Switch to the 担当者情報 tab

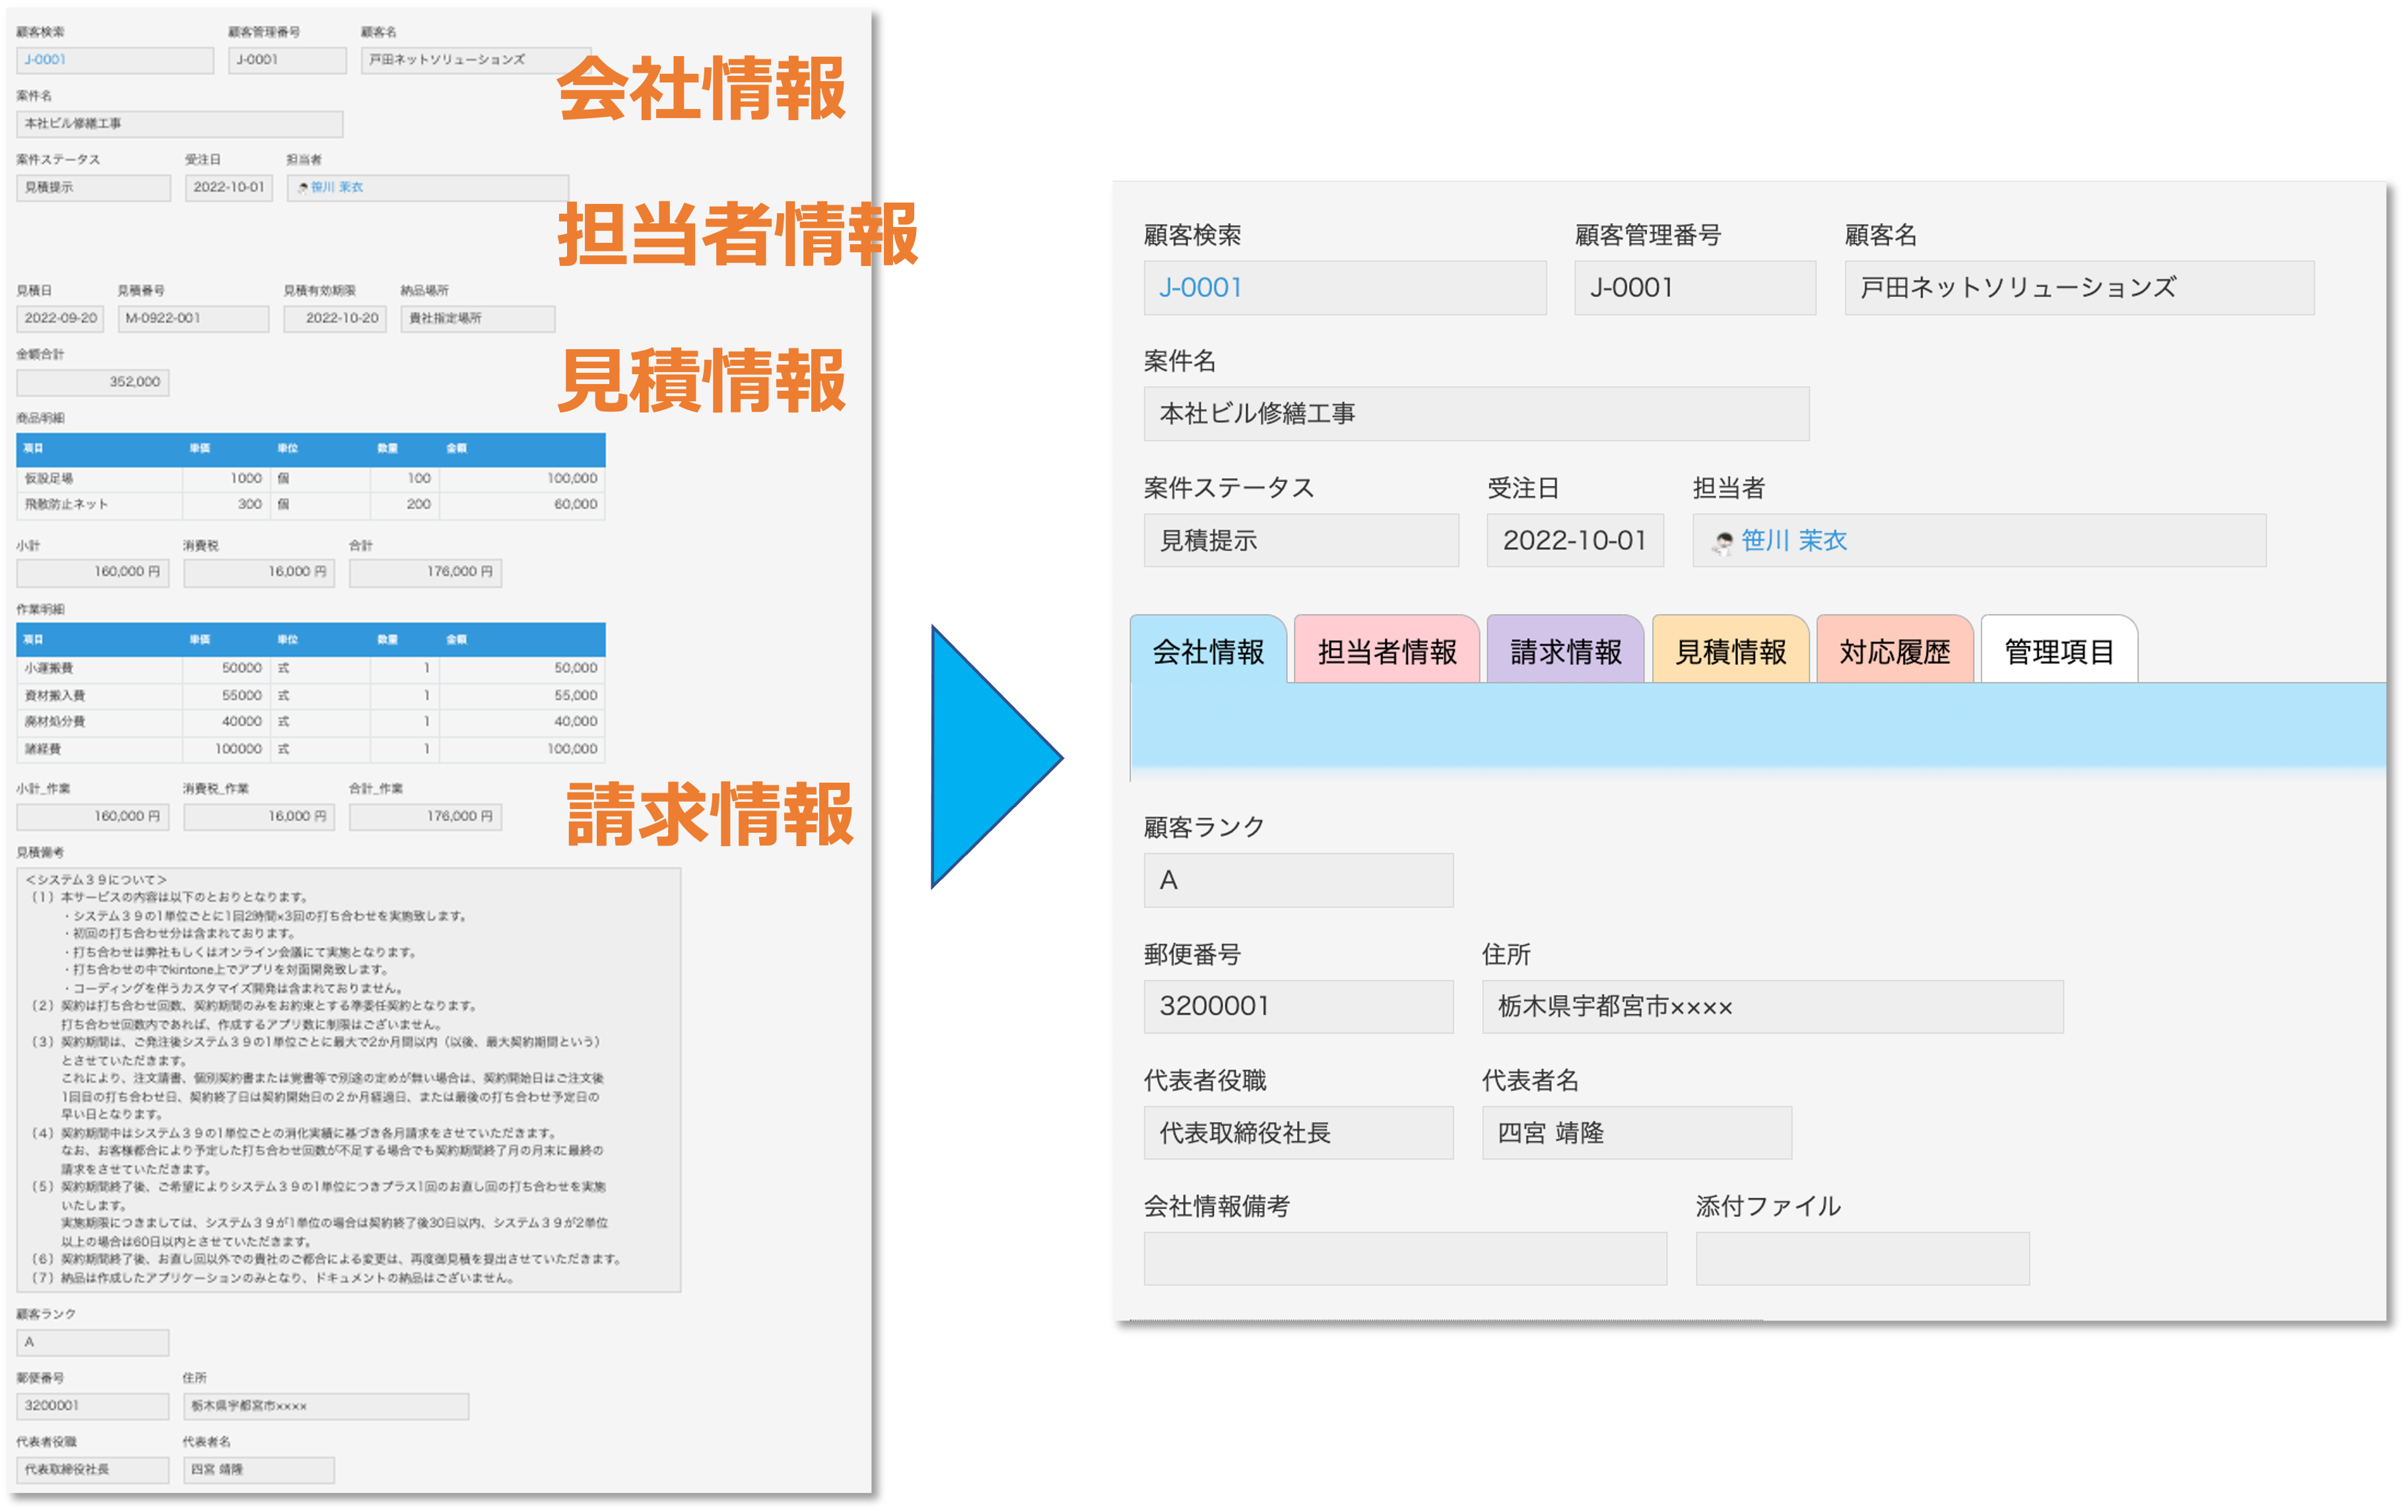coord(1386,652)
